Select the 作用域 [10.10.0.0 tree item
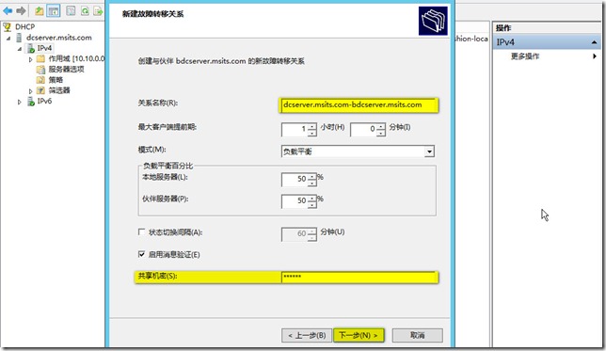Viewport: 606px width, 351px height. [76, 58]
